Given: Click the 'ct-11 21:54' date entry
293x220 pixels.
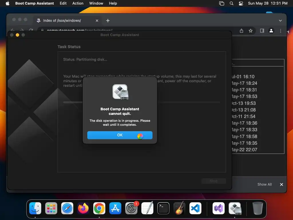Looking at the screenshot, I should point(243,116).
